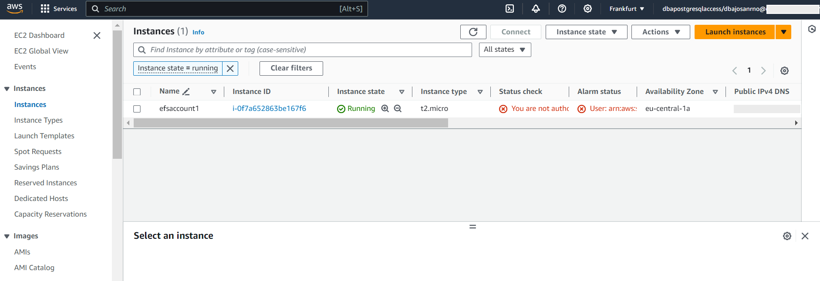This screenshot has height=281, width=820.
Task: Open the AWS home logo
Action: click(15, 8)
